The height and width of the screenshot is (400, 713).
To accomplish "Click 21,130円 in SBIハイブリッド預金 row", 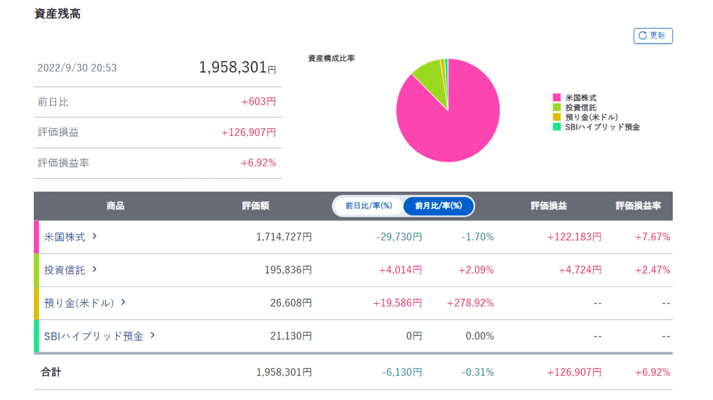I will coord(291,336).
